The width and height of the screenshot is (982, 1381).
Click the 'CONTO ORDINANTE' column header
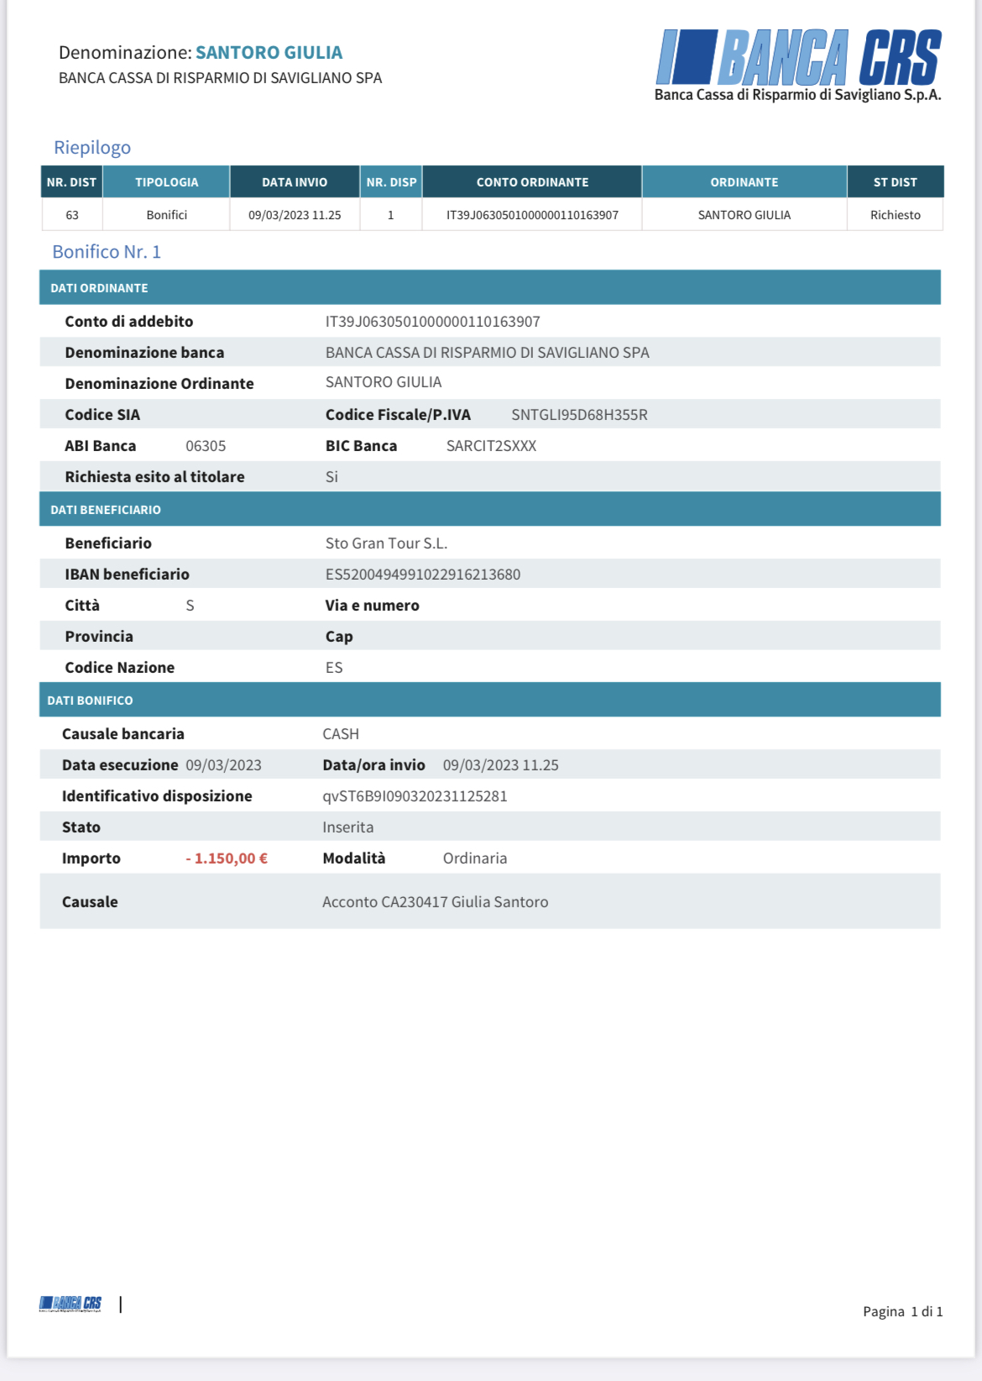(532, 181)
